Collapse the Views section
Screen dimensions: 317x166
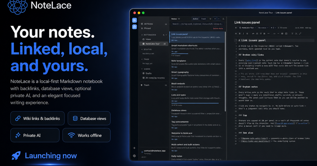point(142,69)
